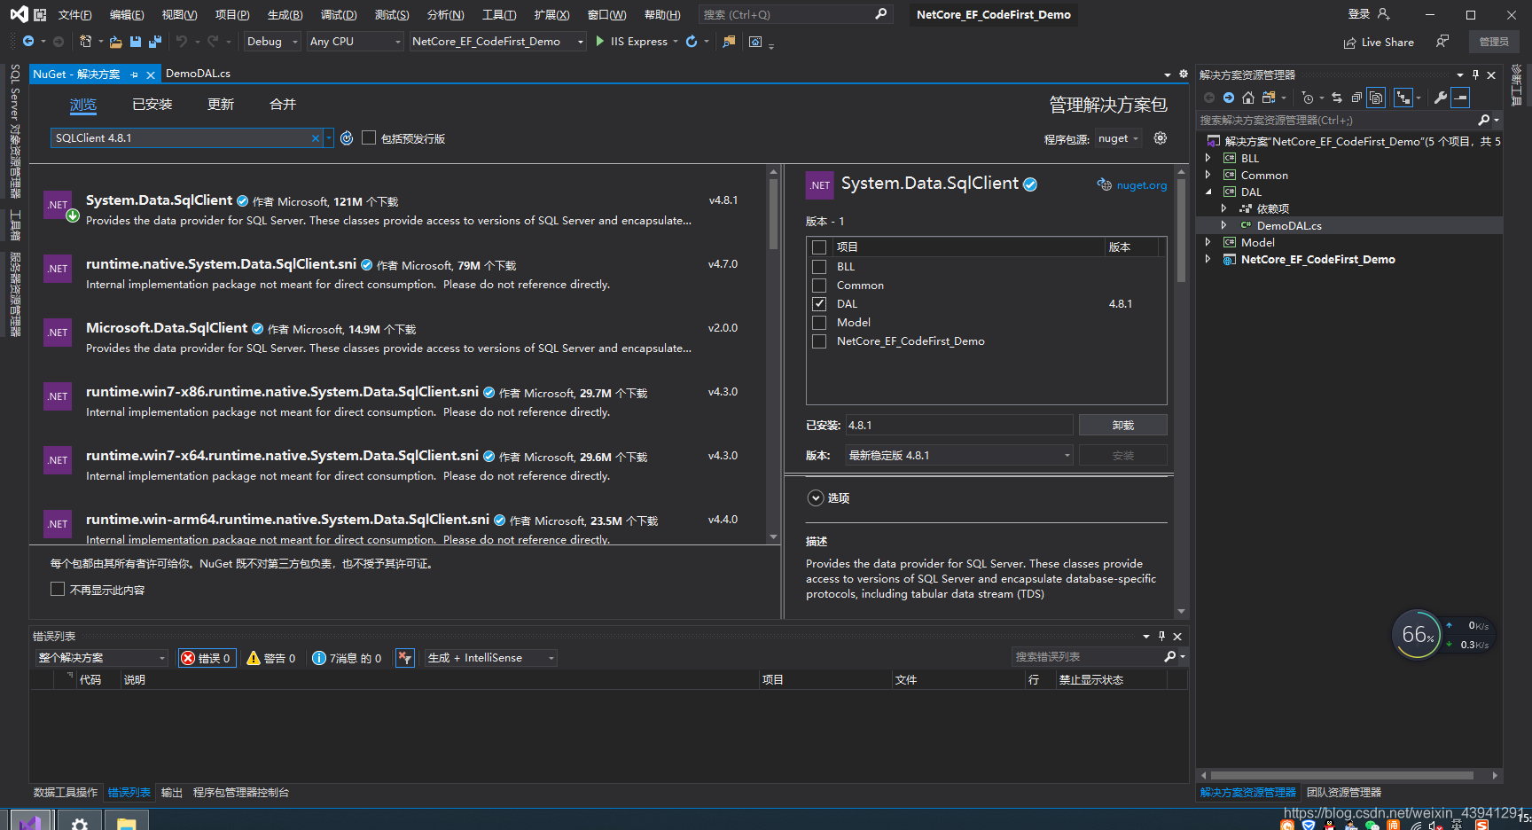This screenshot has height=830, width=1532.
Task: Click the browser refresh icon in toolbar
Action: click(x=692, y=42)
